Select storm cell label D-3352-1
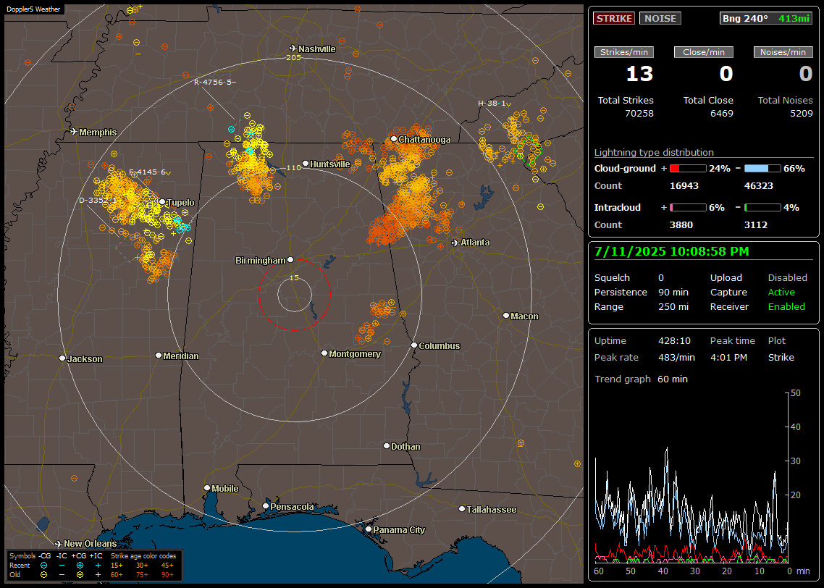The height and width of the screenshot is (588, 824). tap(98, 200)
